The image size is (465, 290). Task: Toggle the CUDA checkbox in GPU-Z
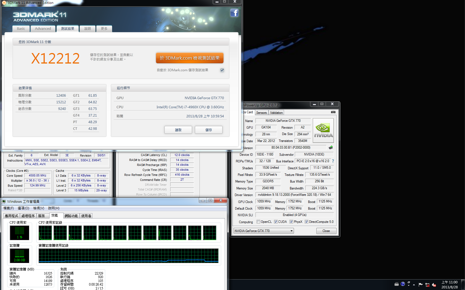click(276, 222)
